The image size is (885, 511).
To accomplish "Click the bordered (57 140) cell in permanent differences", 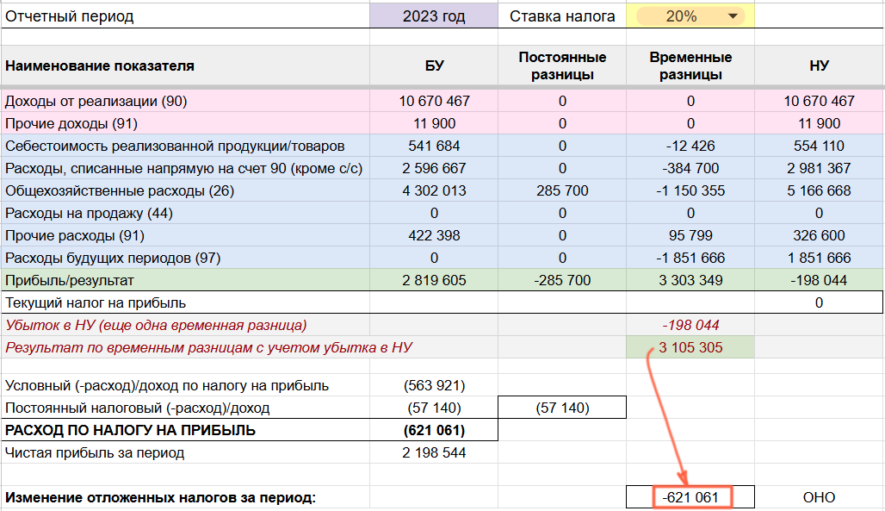I will point(562,408).
